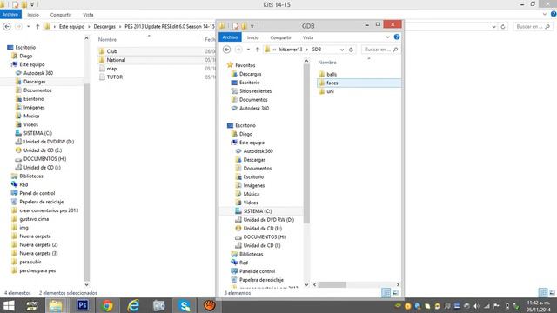Select Autodesk 360 in Kits navigation pane
The width and height of the screenshot is (557, 313).
tap(38, 73)
